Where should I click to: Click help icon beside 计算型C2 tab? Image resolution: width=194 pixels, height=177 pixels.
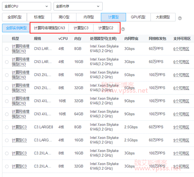click(123, 29)
